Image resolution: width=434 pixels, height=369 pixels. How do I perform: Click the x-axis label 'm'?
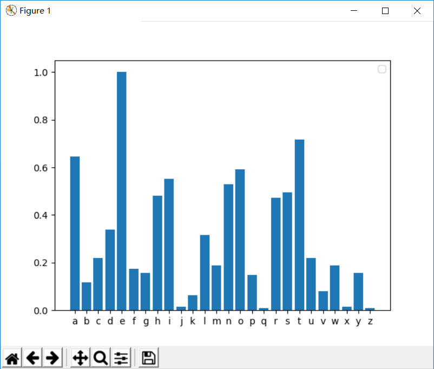click(216, 321)
